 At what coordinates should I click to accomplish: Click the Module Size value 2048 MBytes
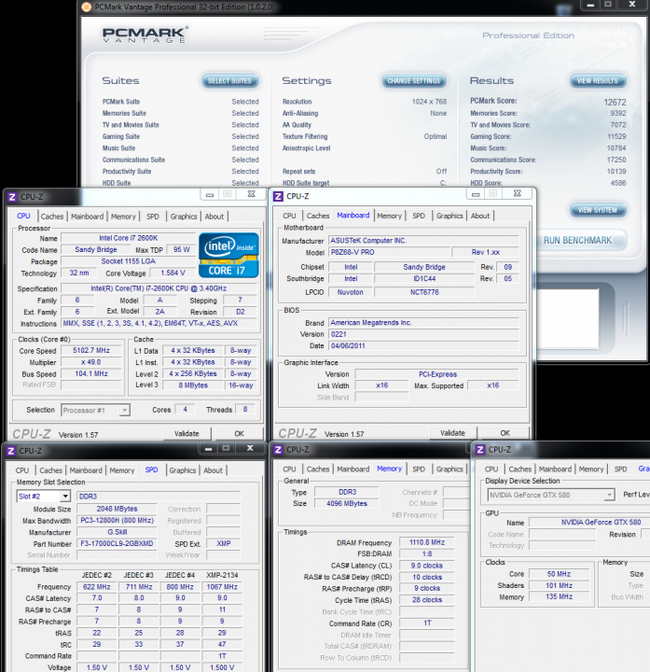coord(117,509)
